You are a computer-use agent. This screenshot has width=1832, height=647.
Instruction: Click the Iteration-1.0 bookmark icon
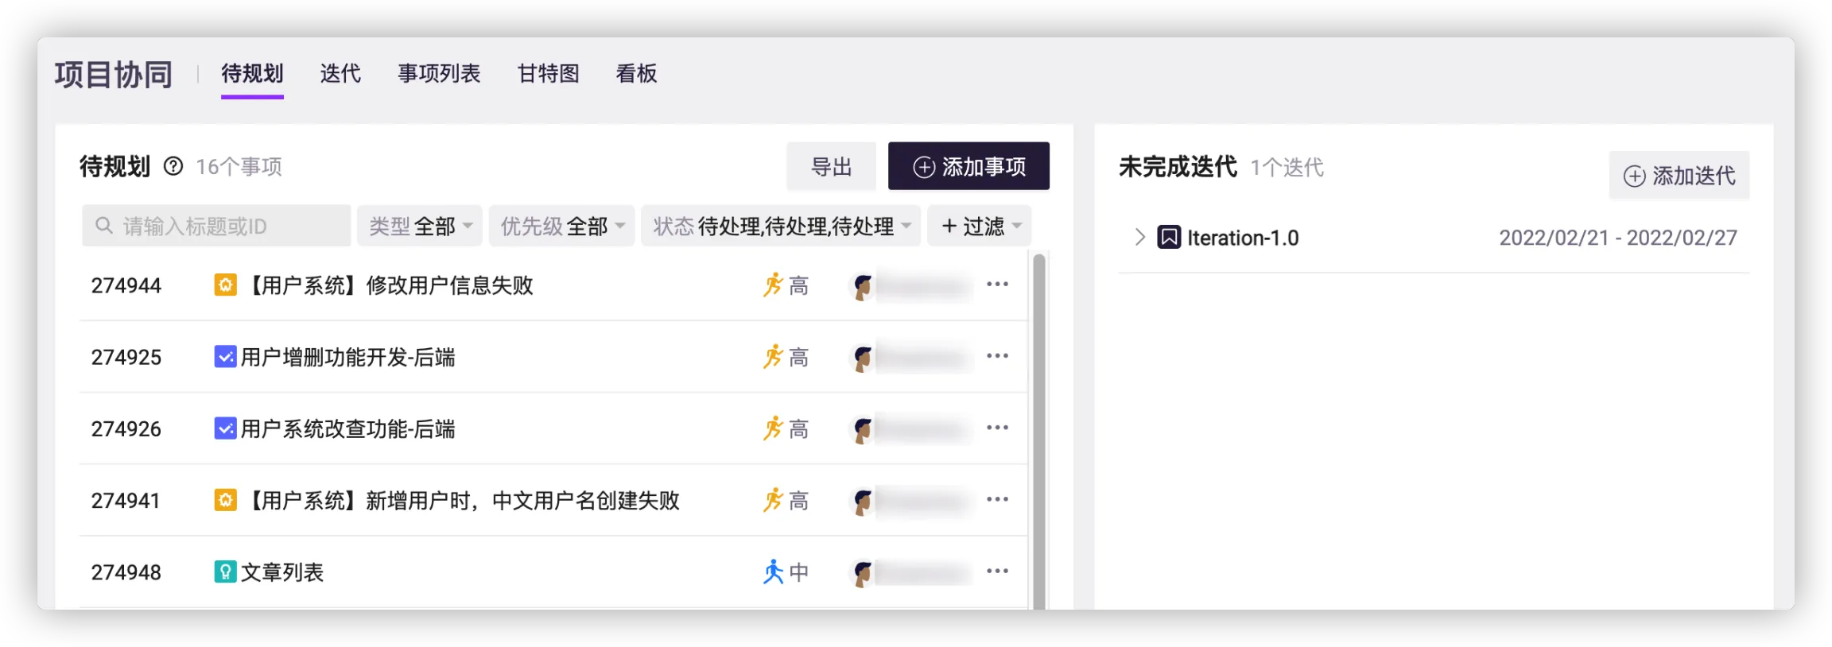[x=1169, y=238]
